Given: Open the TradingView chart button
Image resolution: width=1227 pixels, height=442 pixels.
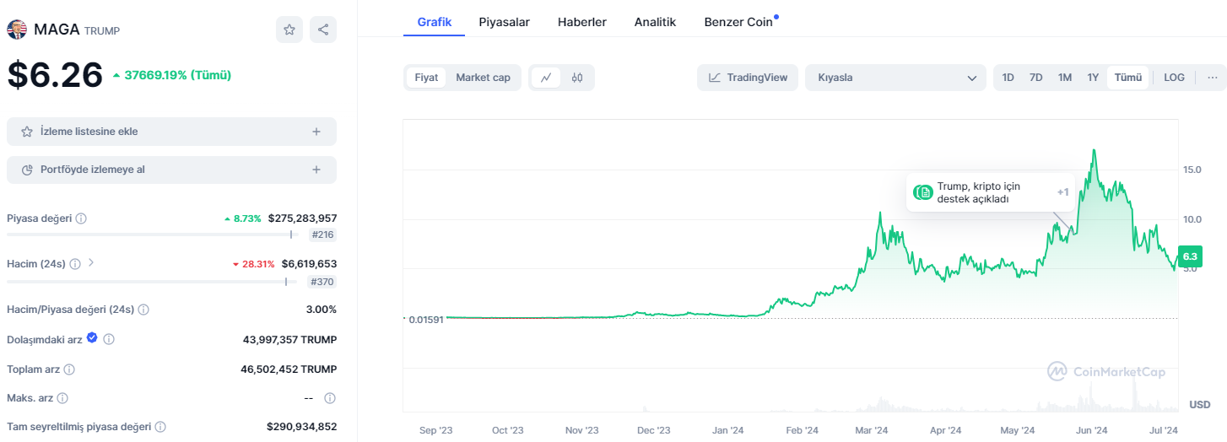Looking at the screenshot, I should click(x=747, y=78).
